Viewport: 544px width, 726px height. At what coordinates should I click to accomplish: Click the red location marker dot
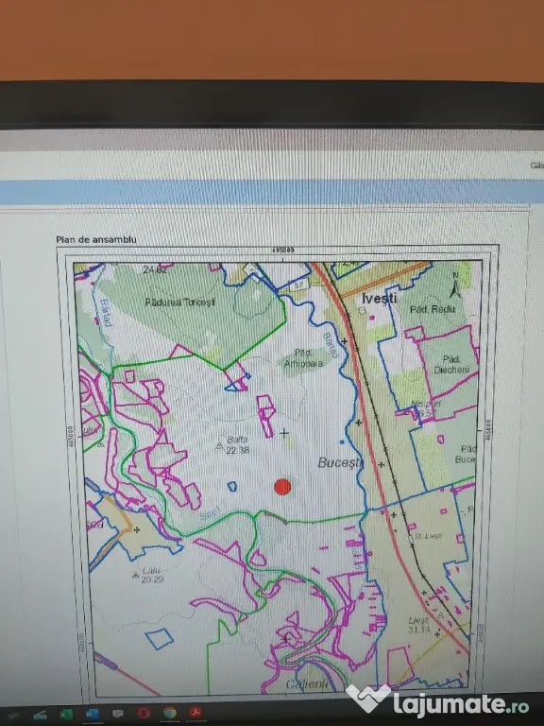point(282,487)
